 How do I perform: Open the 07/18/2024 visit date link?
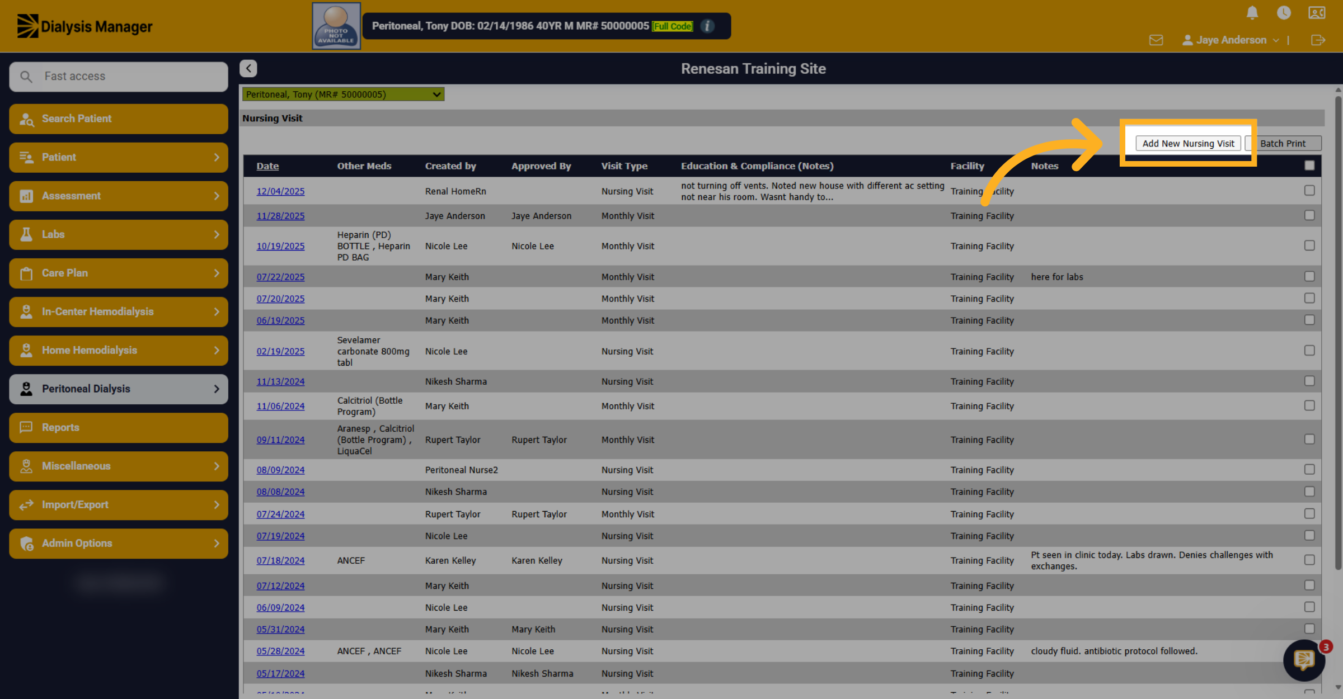(280, 560)
